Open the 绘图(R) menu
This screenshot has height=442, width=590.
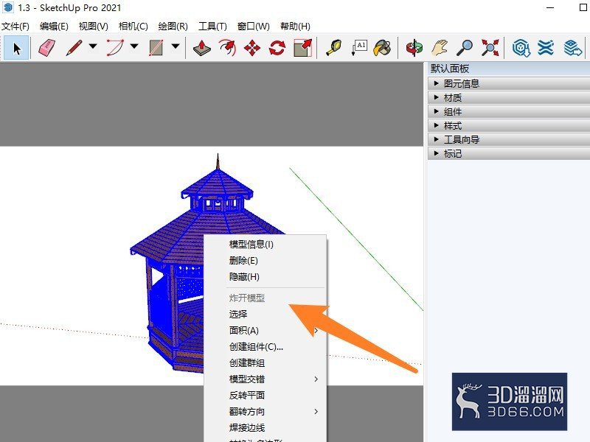click(x=173, y=26)
